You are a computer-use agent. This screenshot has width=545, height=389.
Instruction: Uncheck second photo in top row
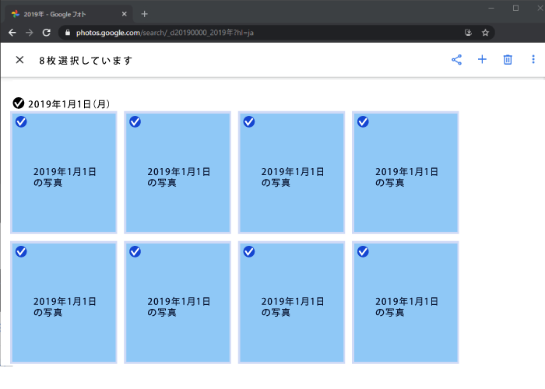coord(135,122)
